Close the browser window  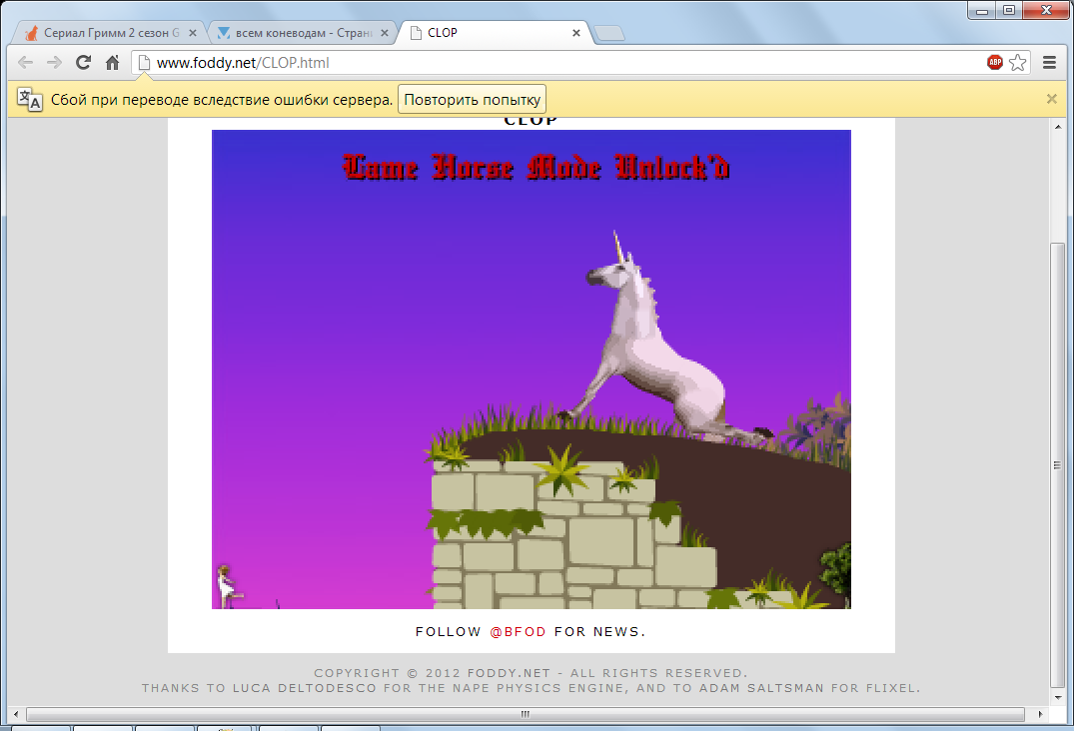coord(1046,10)
